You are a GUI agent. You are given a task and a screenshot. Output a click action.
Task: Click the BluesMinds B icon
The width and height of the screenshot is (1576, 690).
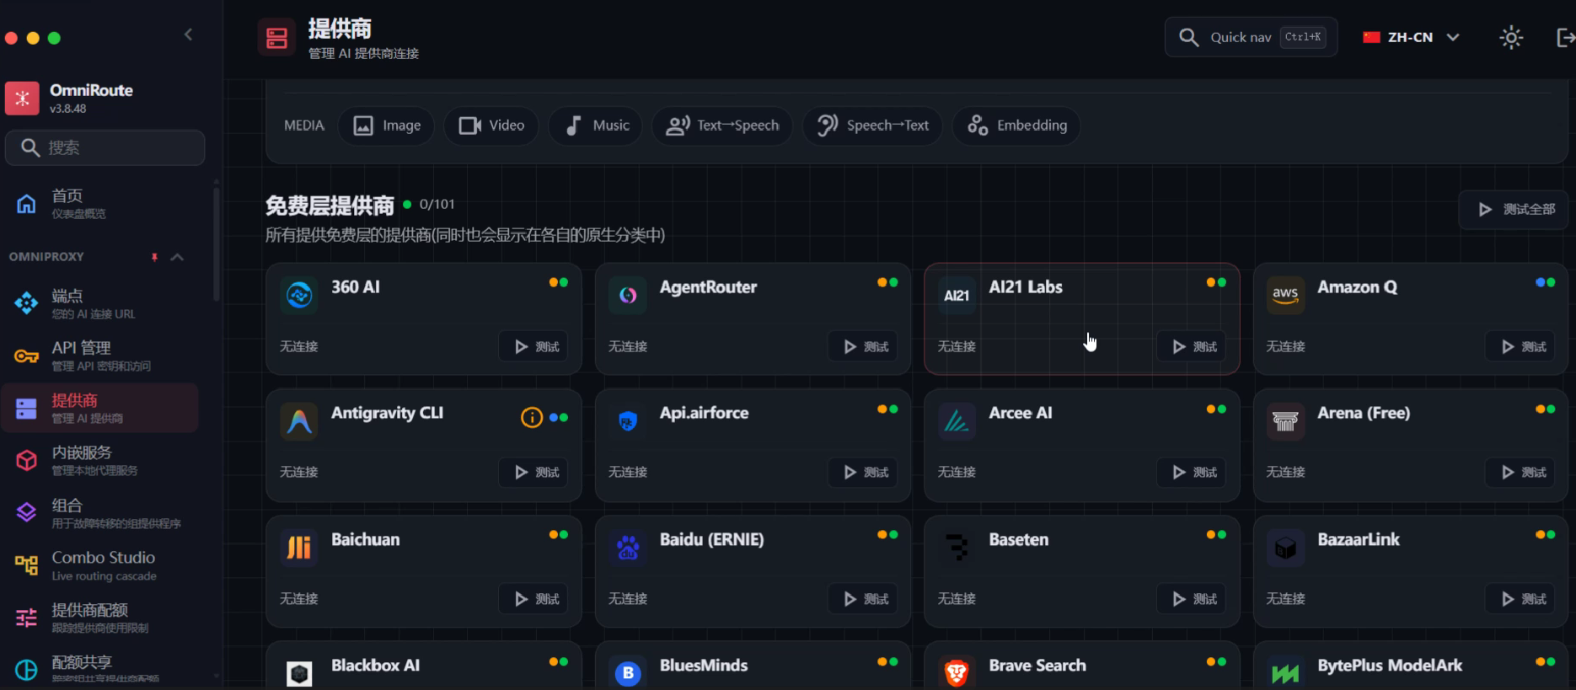pos(628,673)
